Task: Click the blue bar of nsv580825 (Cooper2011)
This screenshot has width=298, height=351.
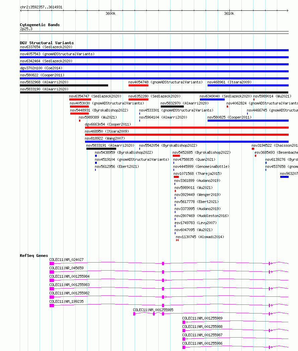Action: (x=248, y=121)
